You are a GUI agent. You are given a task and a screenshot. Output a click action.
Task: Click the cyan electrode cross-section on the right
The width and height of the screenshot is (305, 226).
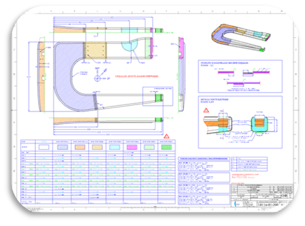[259, 124]
